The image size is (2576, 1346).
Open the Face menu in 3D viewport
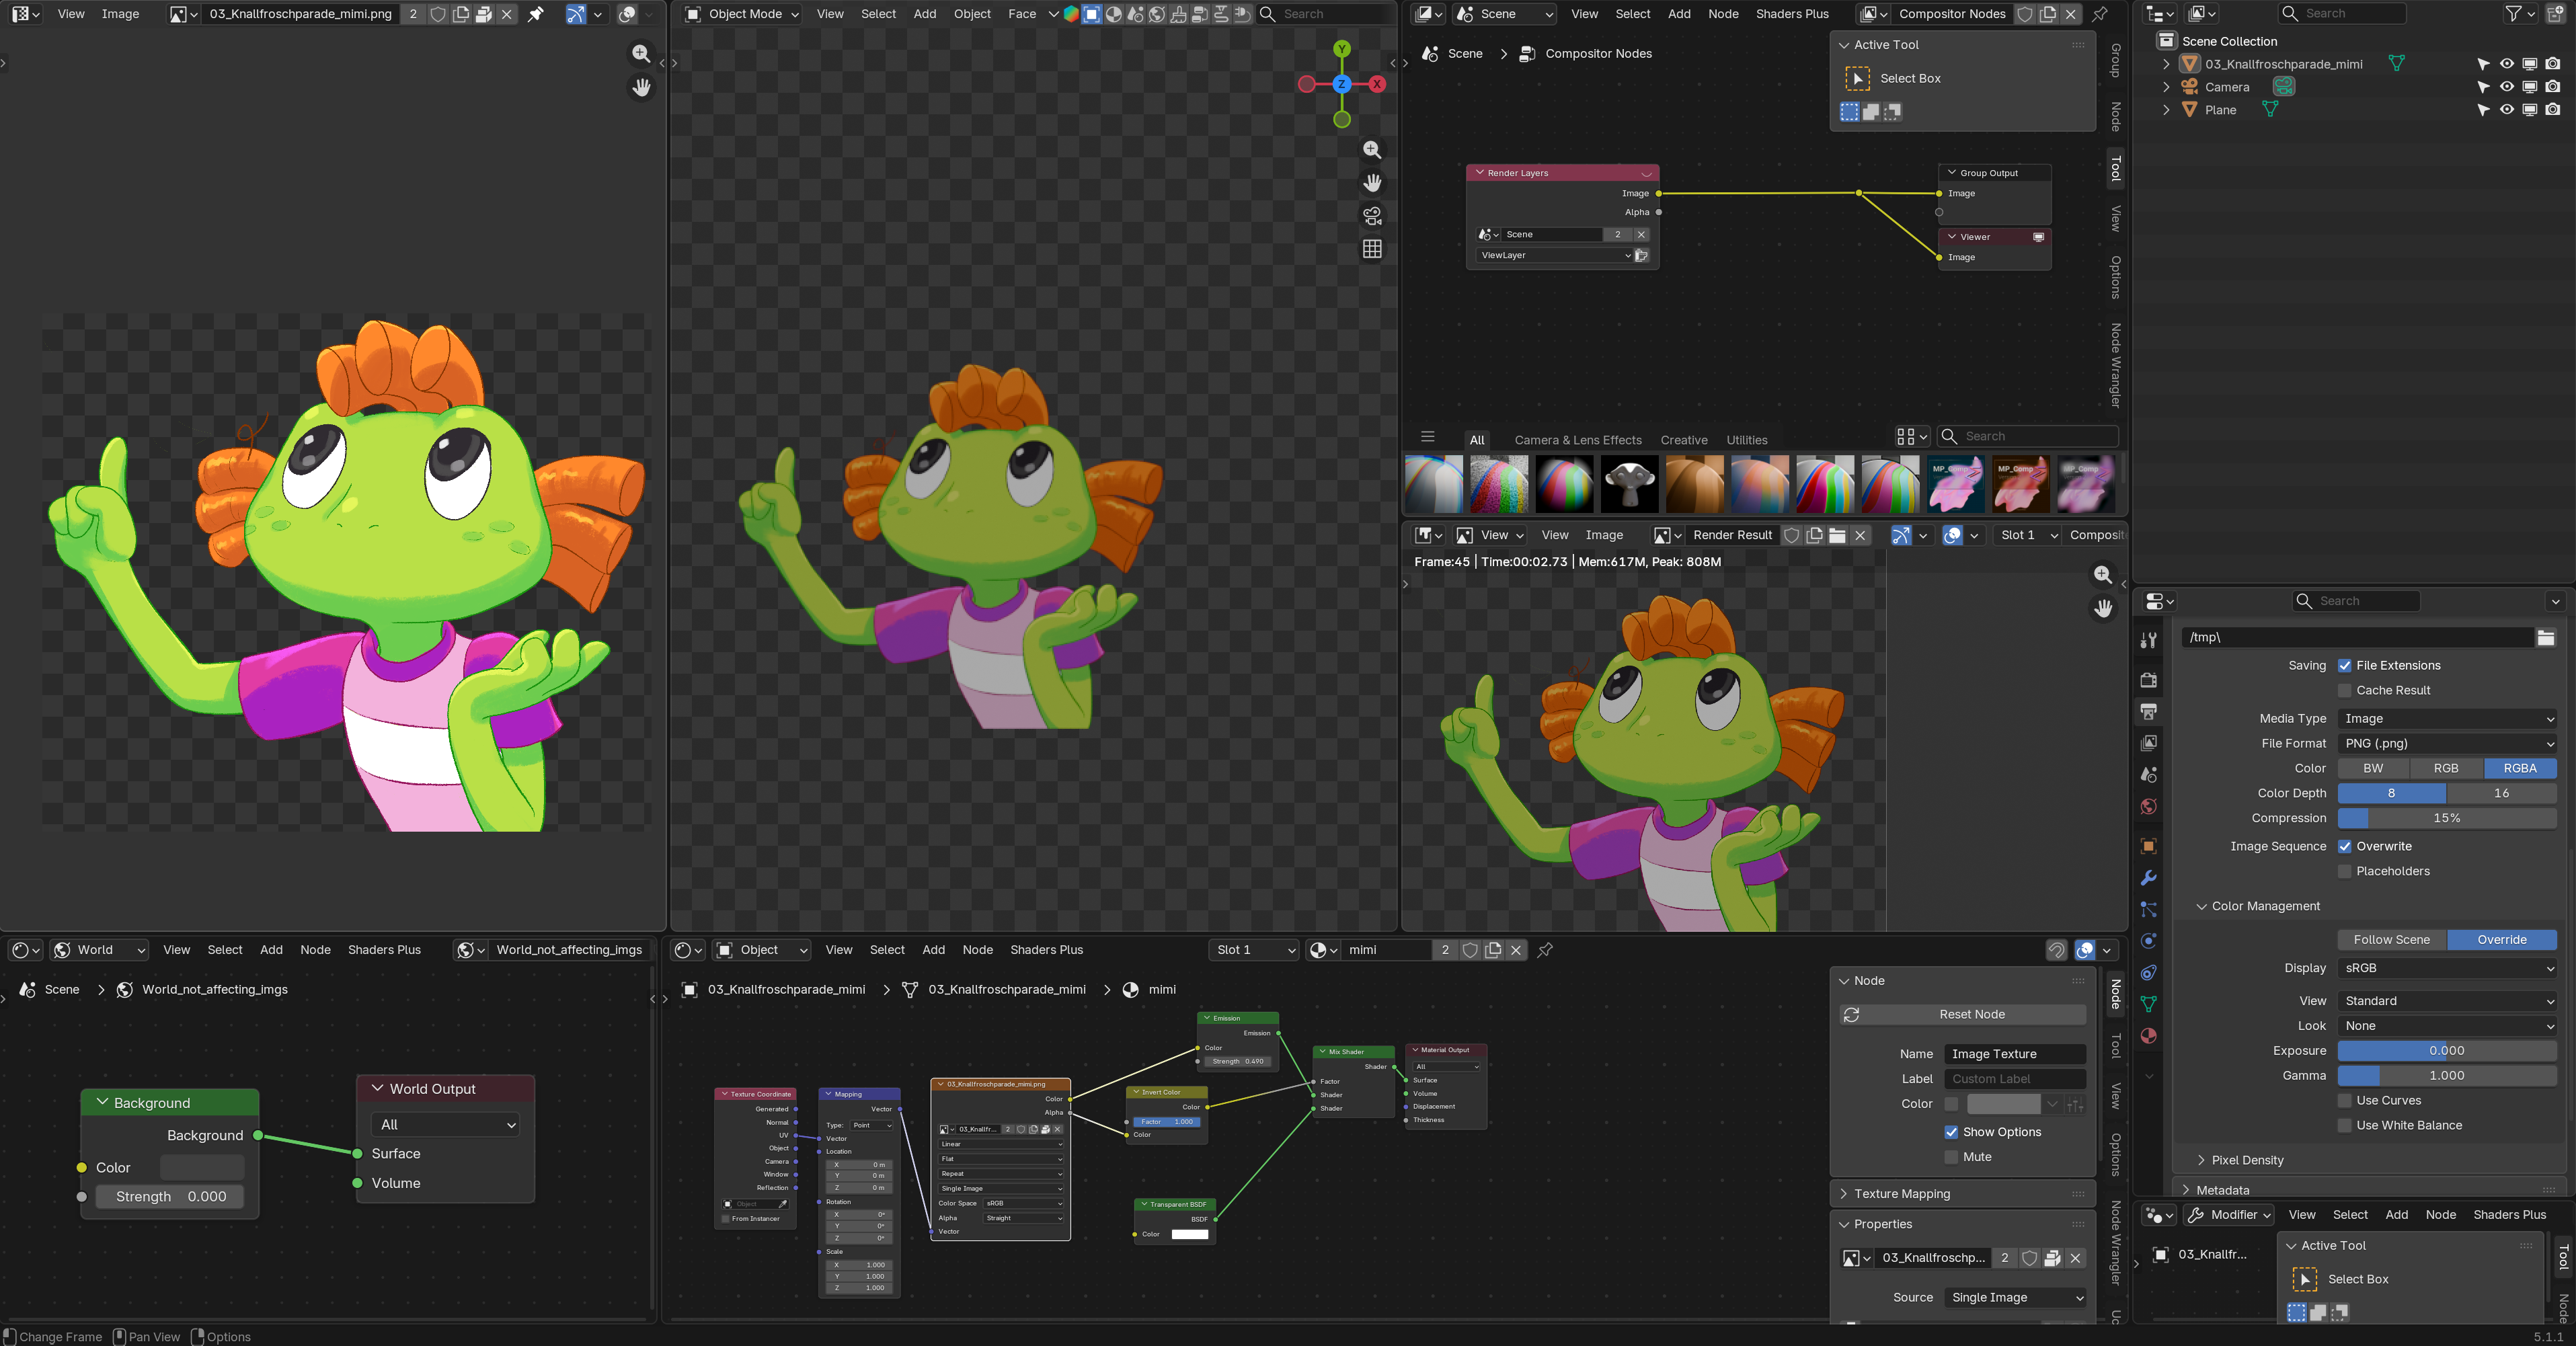point(1021,14)
